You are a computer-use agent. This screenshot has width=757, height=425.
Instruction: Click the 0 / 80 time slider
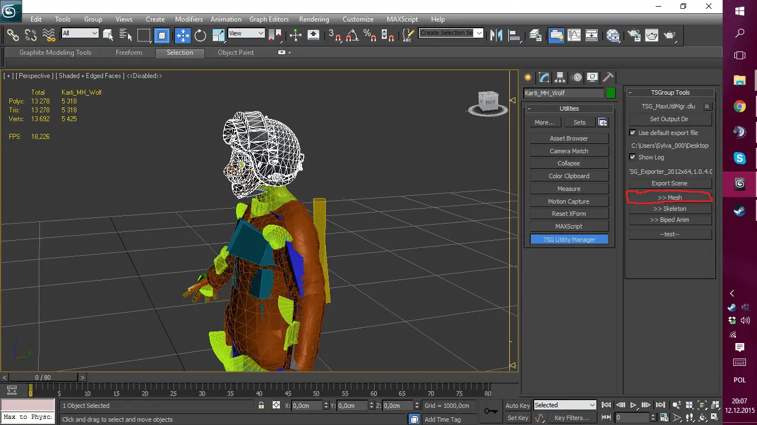tap(43, 377)
